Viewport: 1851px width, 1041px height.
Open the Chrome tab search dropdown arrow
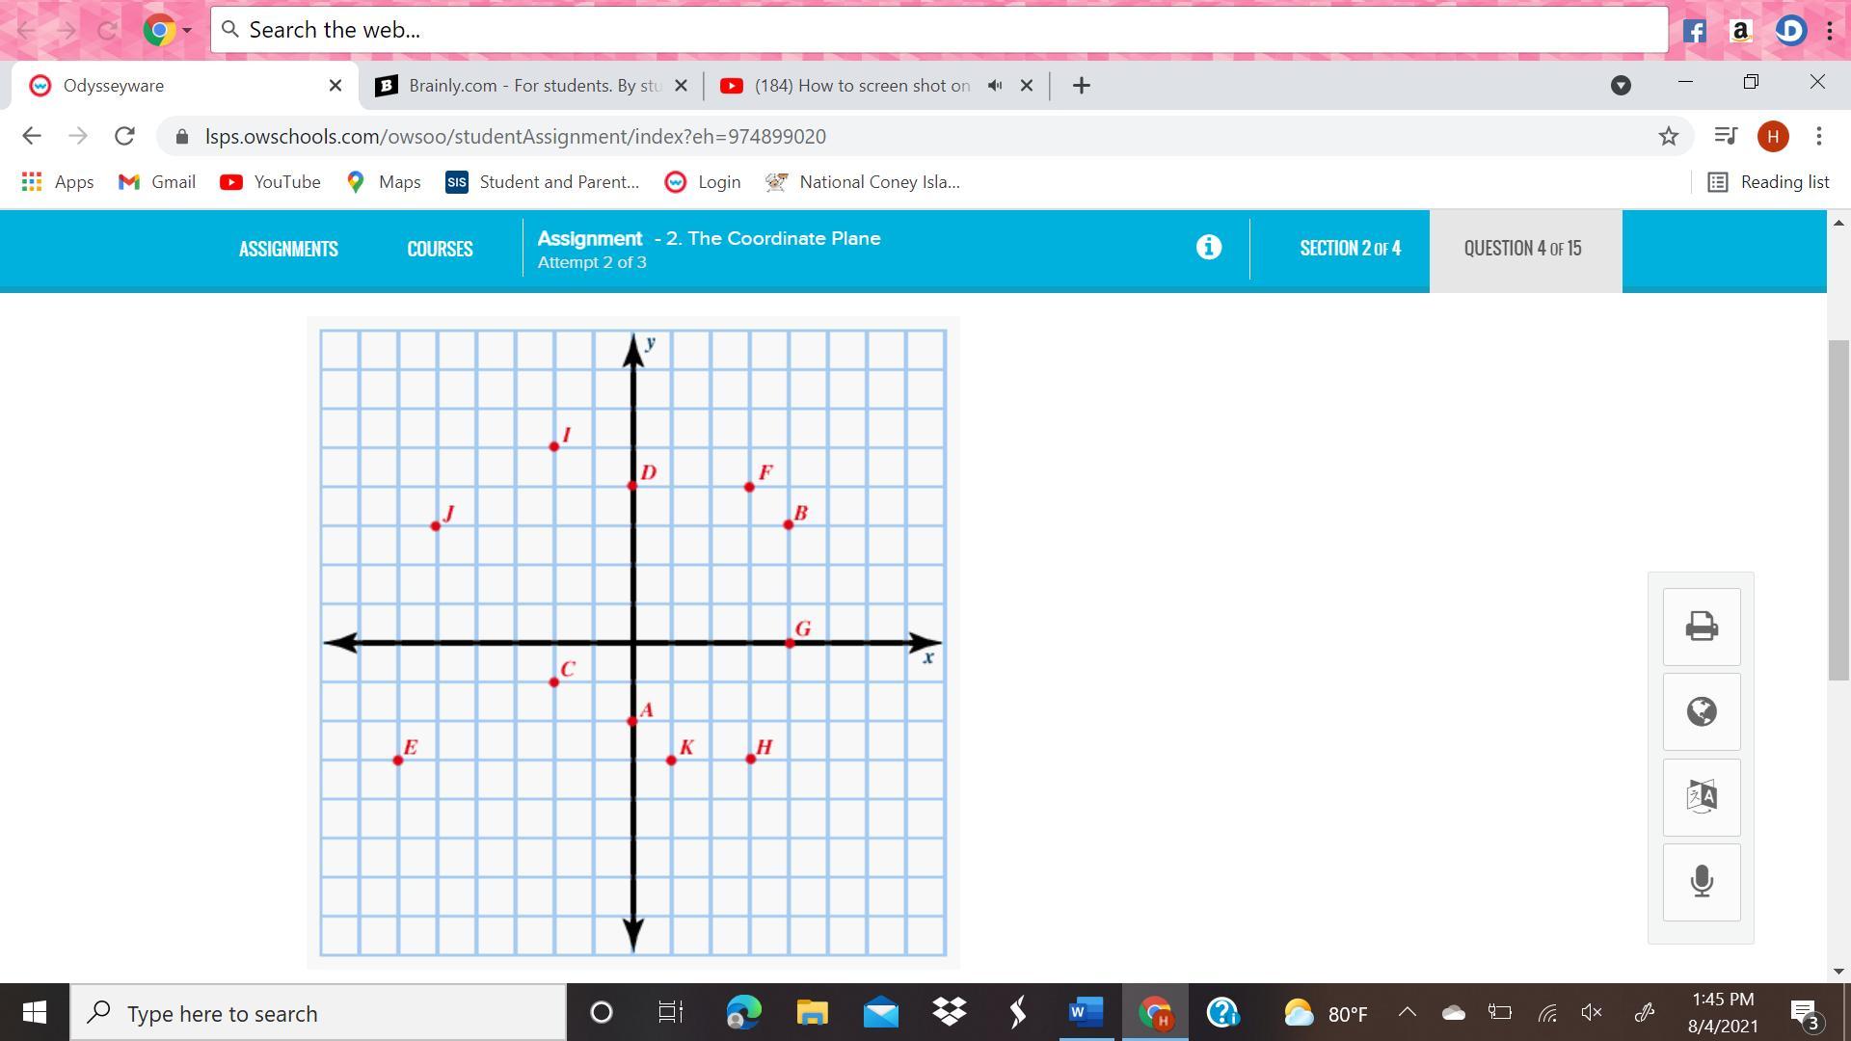click(x=1621, y=86)
